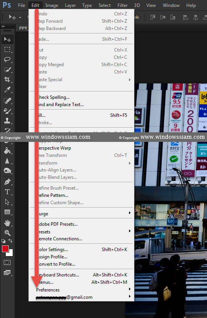The image size is (207, 318).
Task: Reset default foreground and background colors
Action: [x=3, y=241]
